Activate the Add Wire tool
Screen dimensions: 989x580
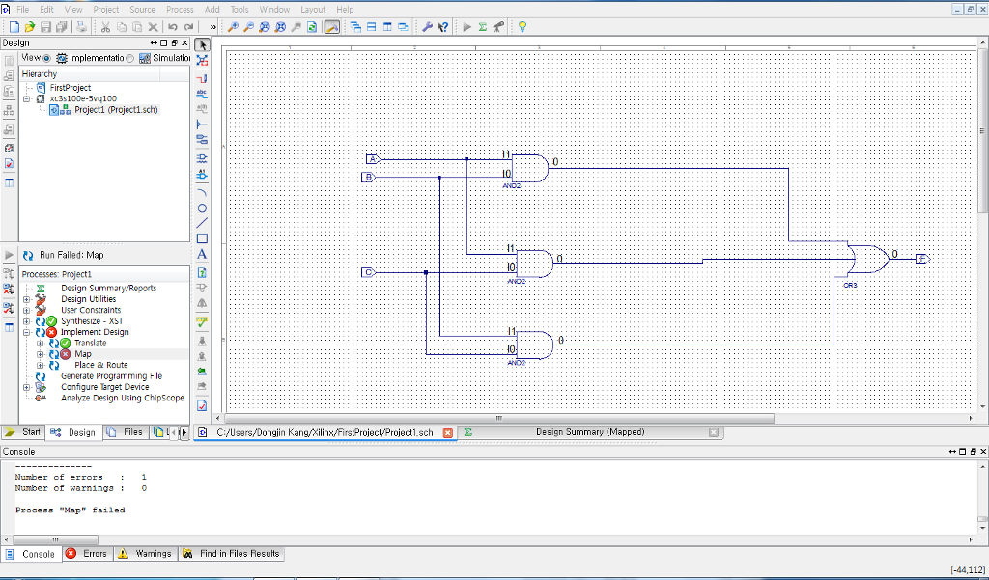click(202, 80)
